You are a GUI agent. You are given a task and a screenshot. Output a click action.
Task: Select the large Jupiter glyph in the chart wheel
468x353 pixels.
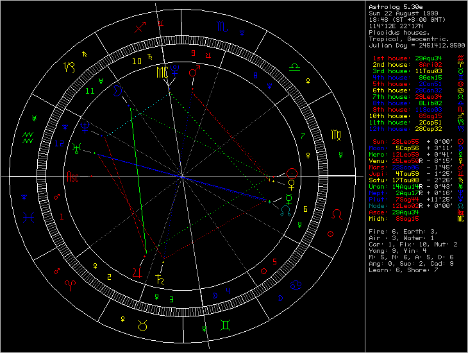pos(136,271)
